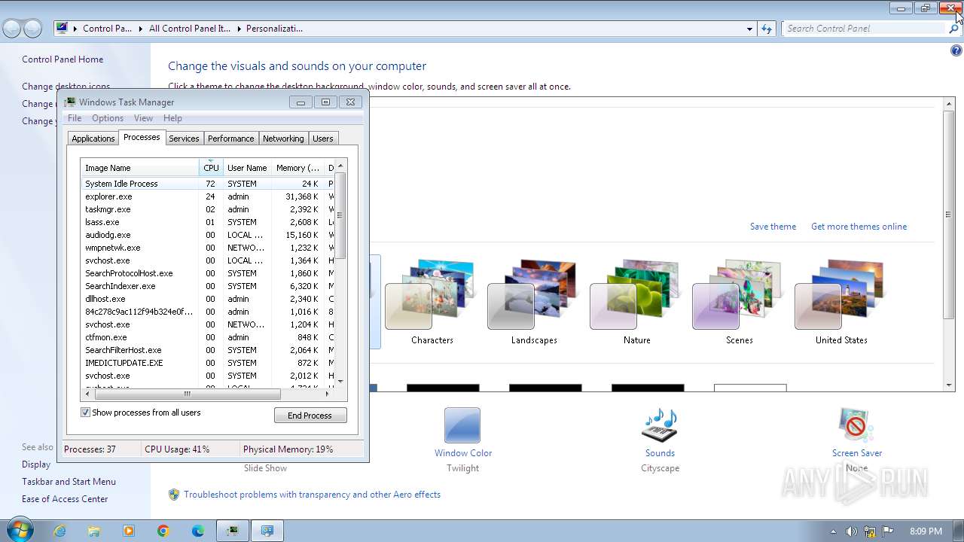Click Get more themes online link

tap(859, 227)
